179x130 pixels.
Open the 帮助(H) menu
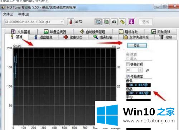point(24,14)
